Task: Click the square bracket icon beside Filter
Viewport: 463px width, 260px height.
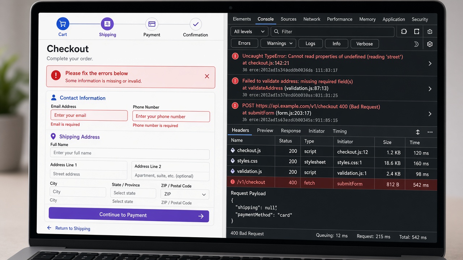Action: [x=417, y=32]
